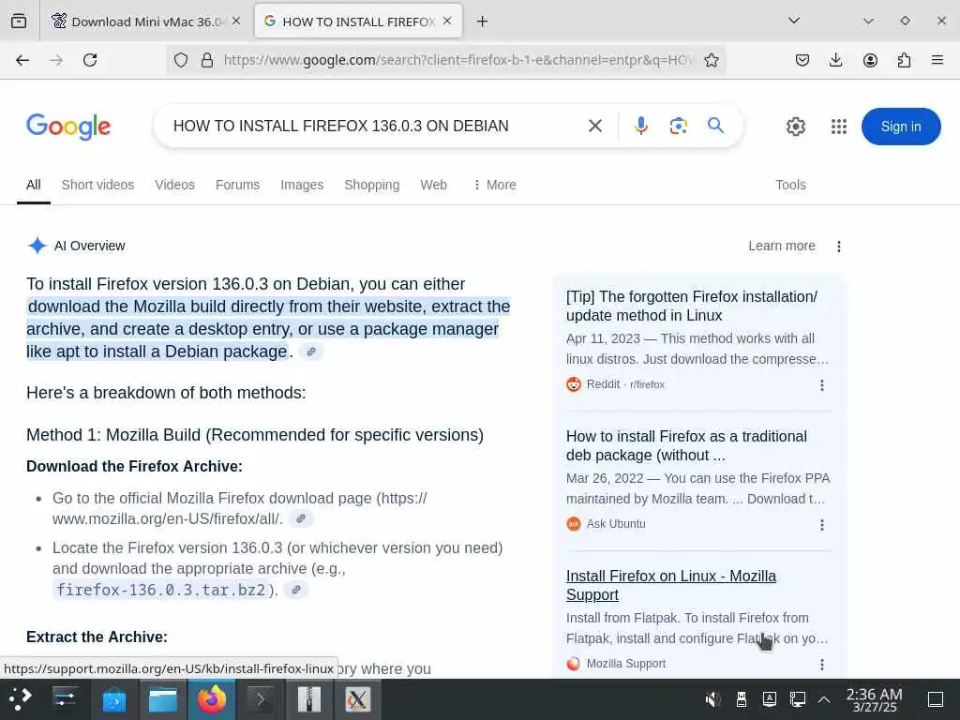Viewport: 960px width, 720px height.
Task: Open the KDE application launcher
Action: (21, 699)
